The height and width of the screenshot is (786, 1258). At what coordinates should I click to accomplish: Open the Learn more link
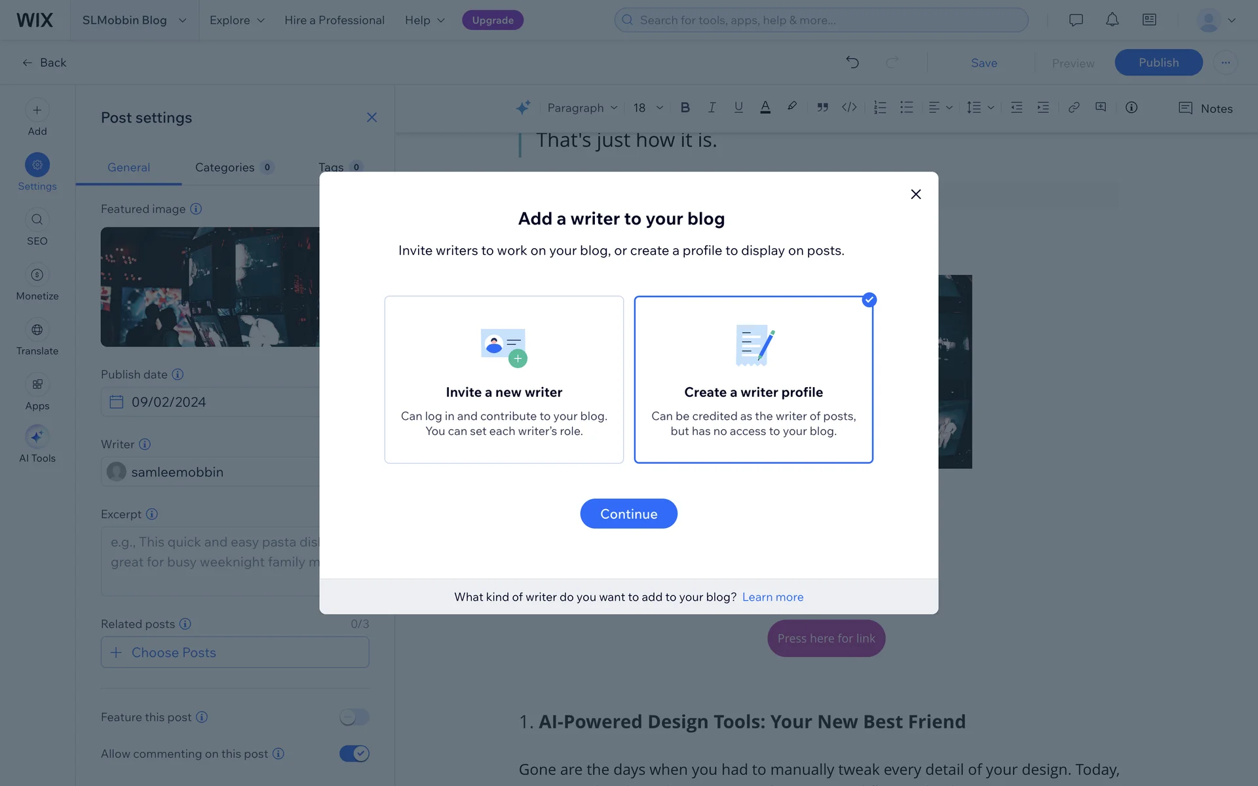(772, 597)
